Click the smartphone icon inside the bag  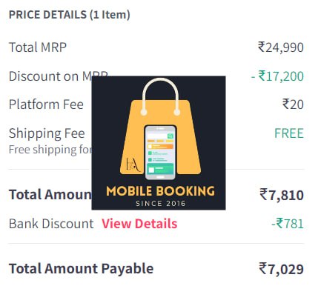tap(160, 152)
